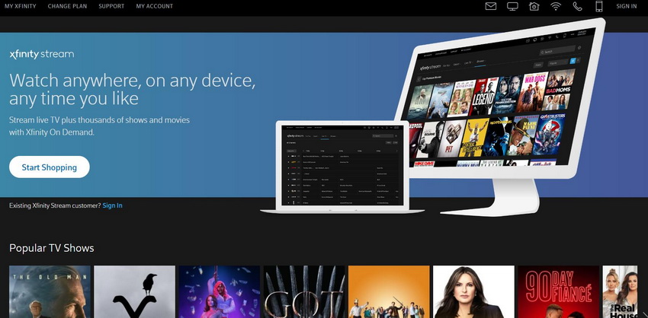Image resolution: width=648 pixels, height=318 pixels.
Task: Click Sign In at top right
Action: [x=626, y=6]
